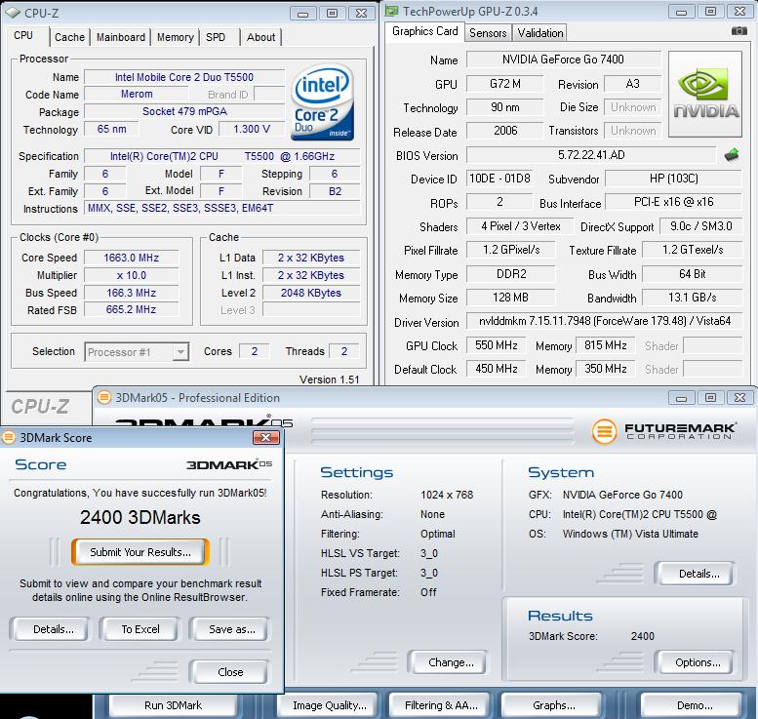Click the GPU name field NVIDIA GeForce Go 7400
Viewport: 758px width, 719px height.
coord(563,60)
